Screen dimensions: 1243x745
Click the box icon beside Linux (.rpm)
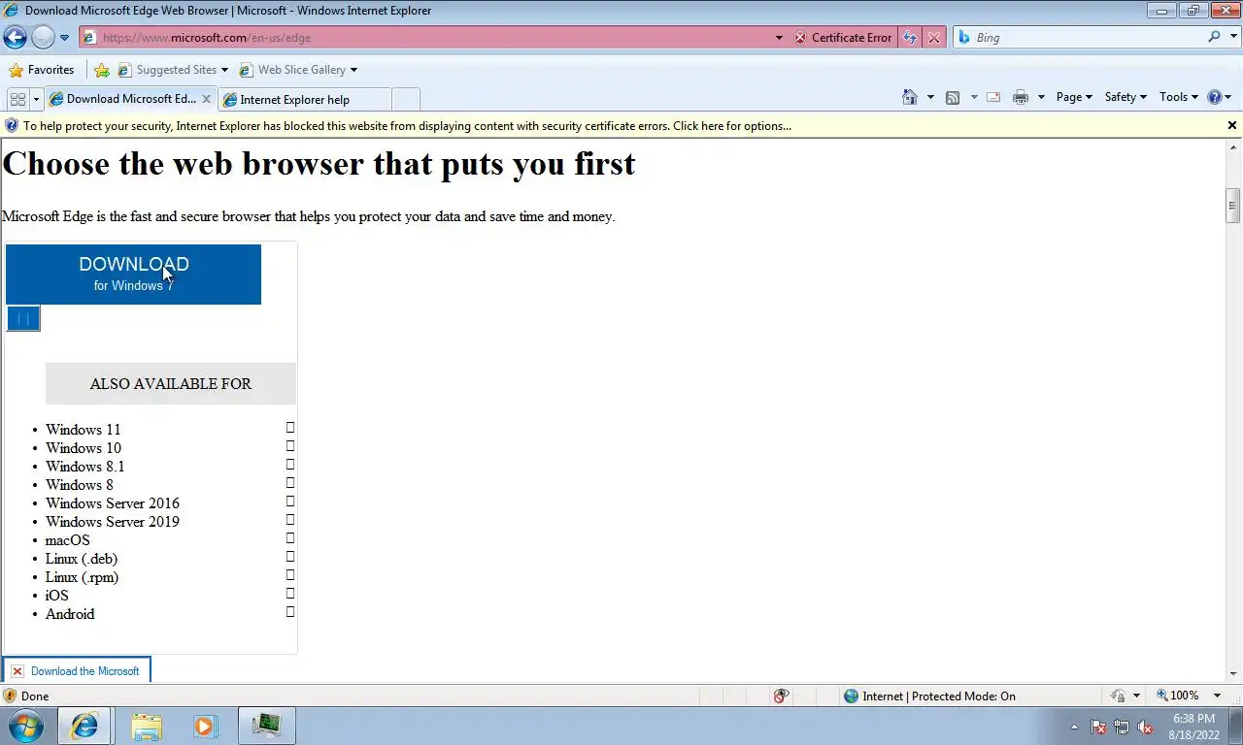(x=290, y=575)
